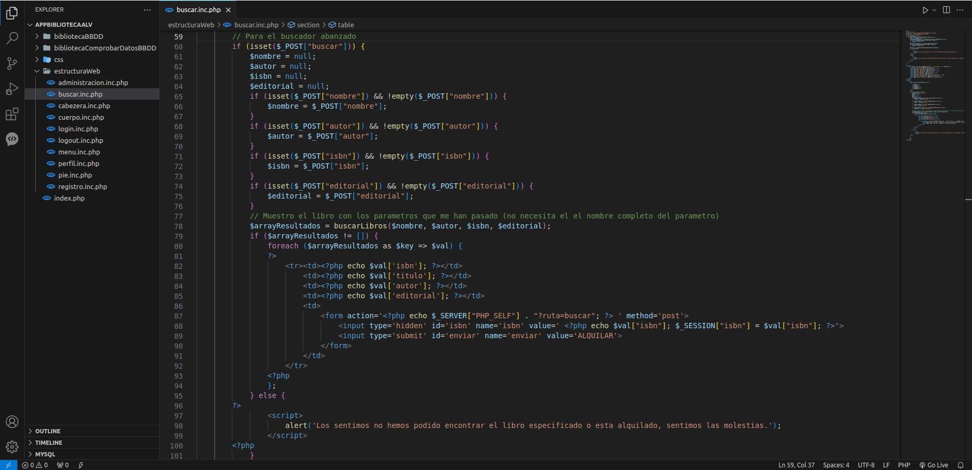The width and height of the screenshot is (972, 470).
Task: Click buscar.inc.php in the breadcrumb path
Action: [x=256, y=25]
